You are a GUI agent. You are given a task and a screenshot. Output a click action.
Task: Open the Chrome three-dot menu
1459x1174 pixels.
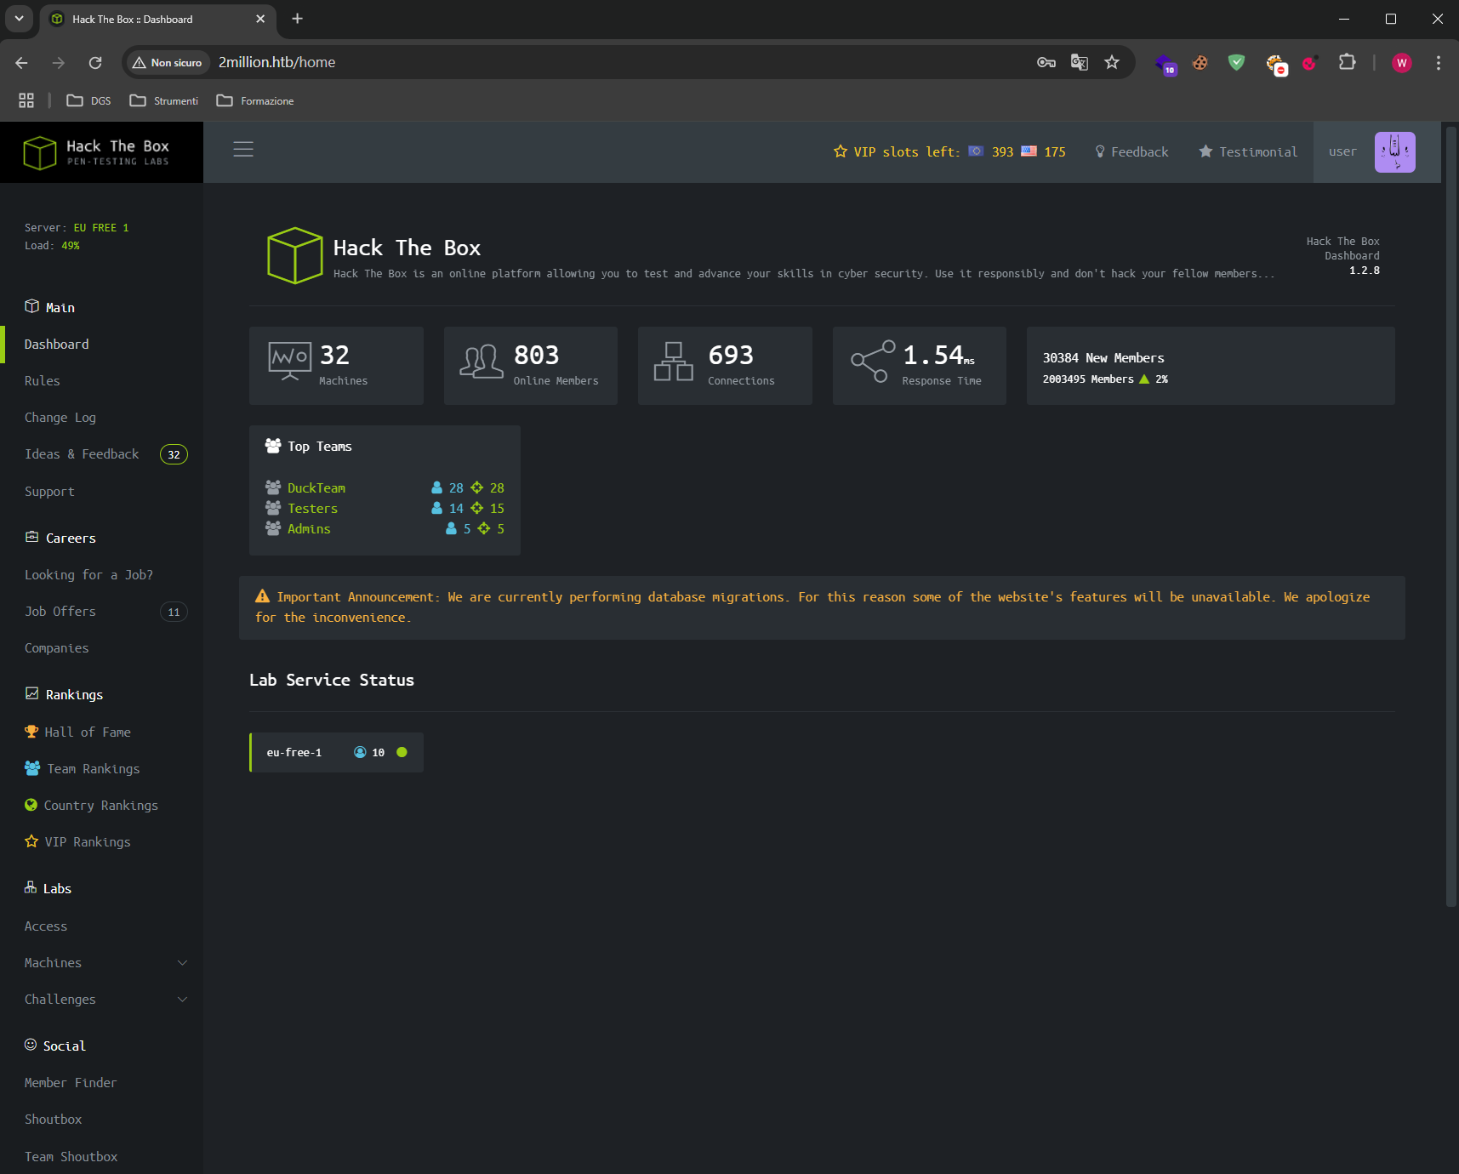[x=1439, y=62]
